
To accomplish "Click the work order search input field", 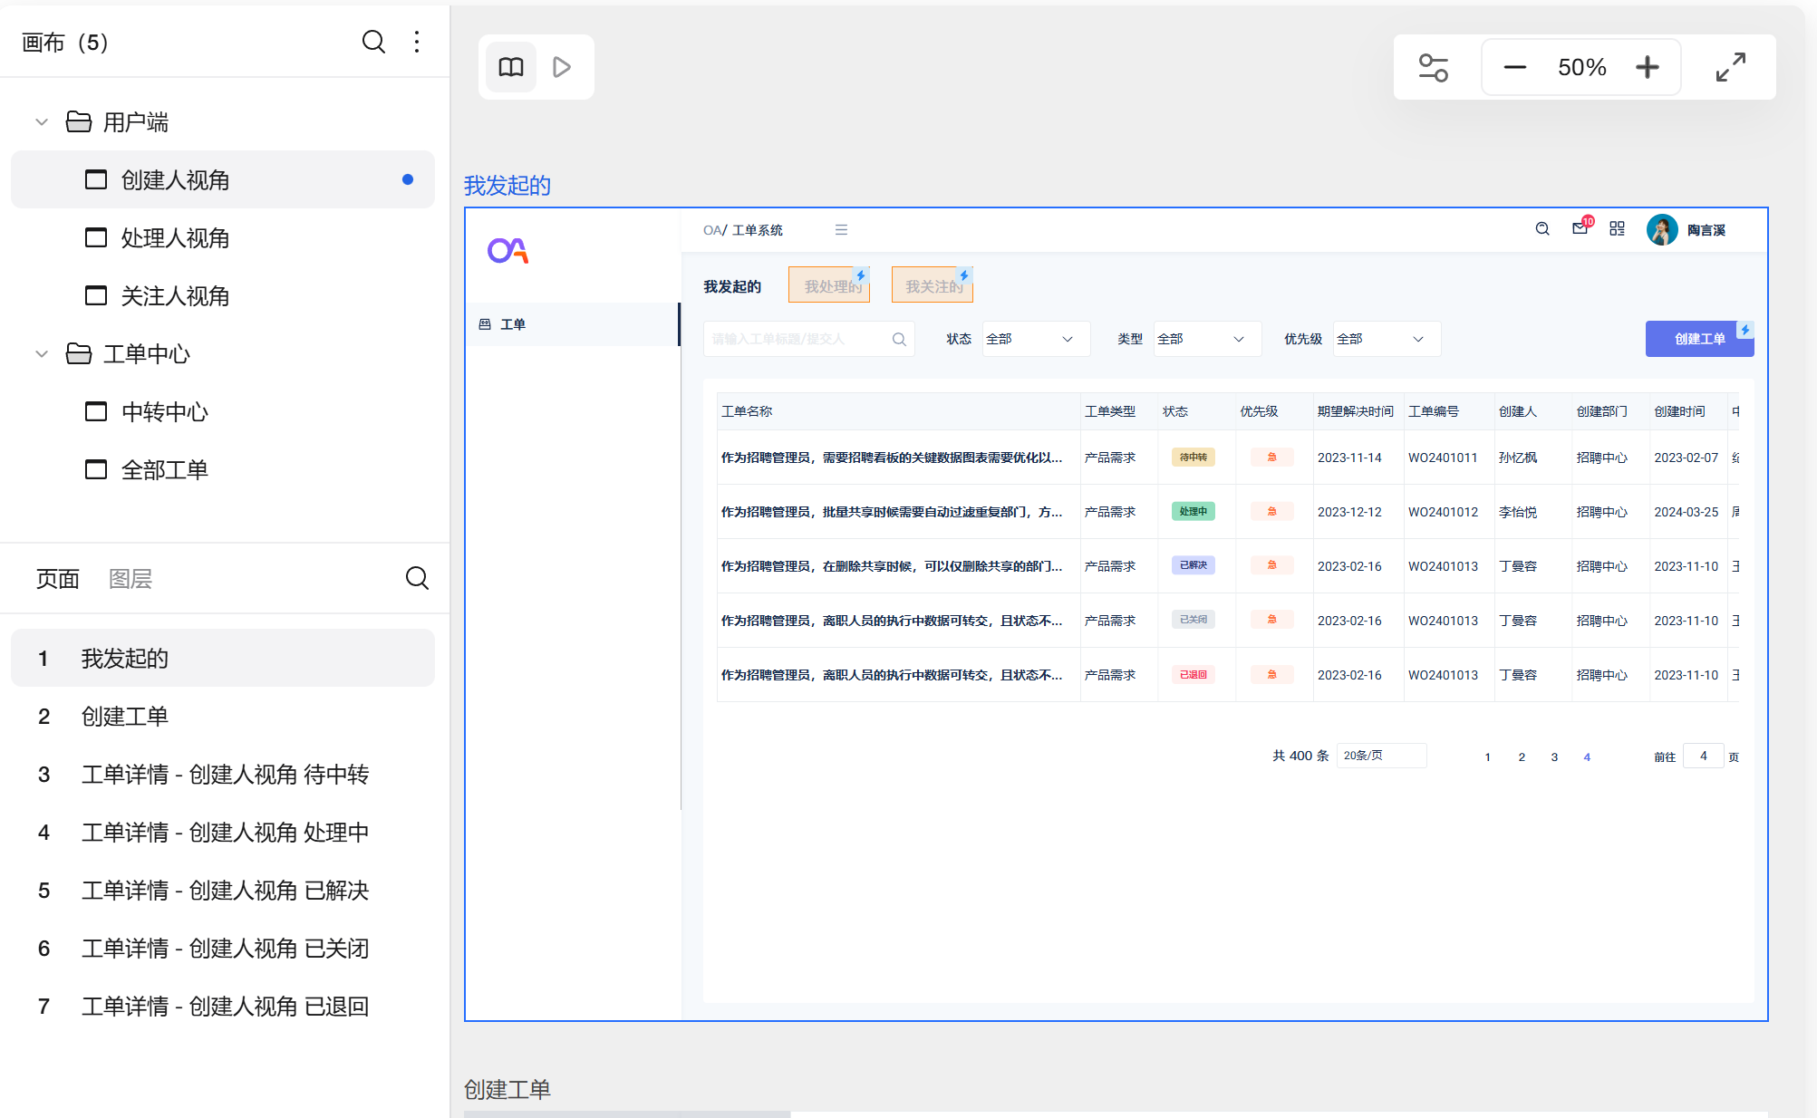I will 797,339.
